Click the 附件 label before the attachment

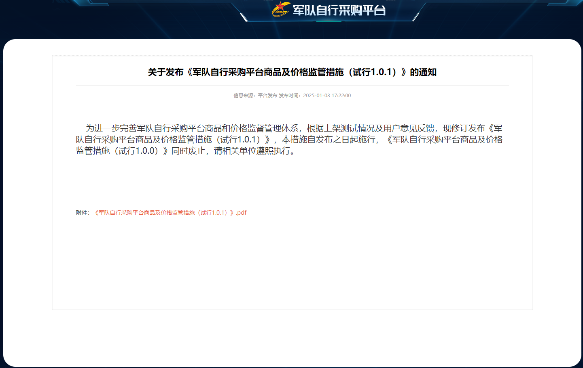[82, 213]
